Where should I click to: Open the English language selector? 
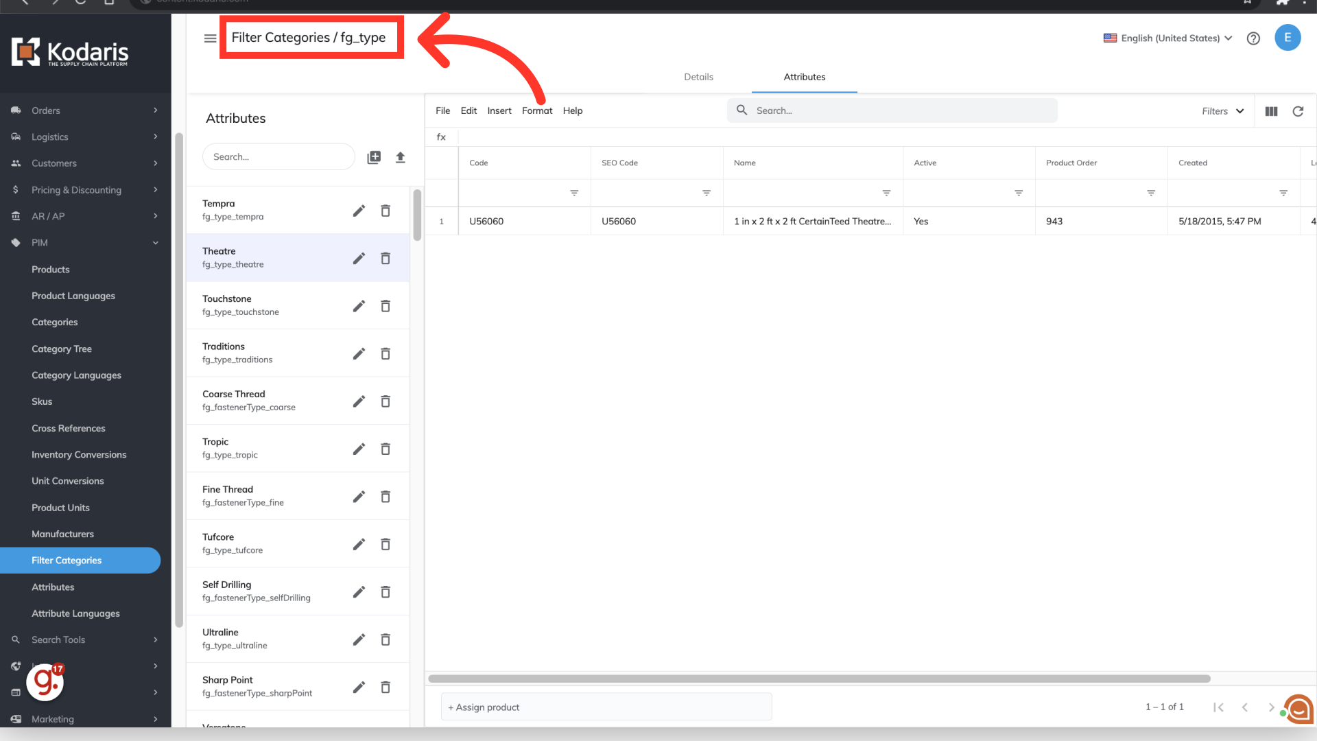pos(1168,38)
